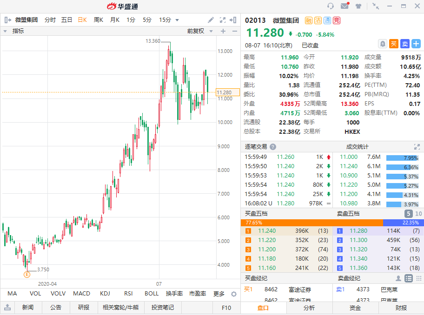This screenshot has width=424, height=315.
Task: Zoom out chart with minus icon
Action: click(x=235, y=31)
